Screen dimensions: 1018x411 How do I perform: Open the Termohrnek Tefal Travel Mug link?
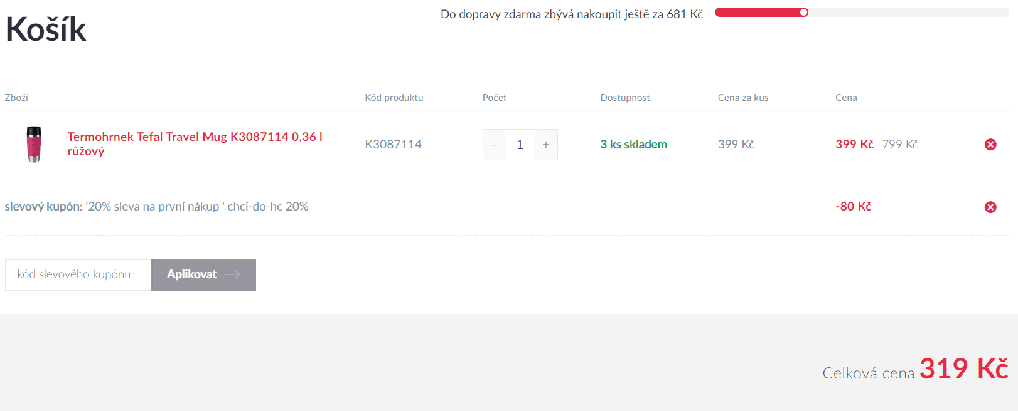pos(195,144)
